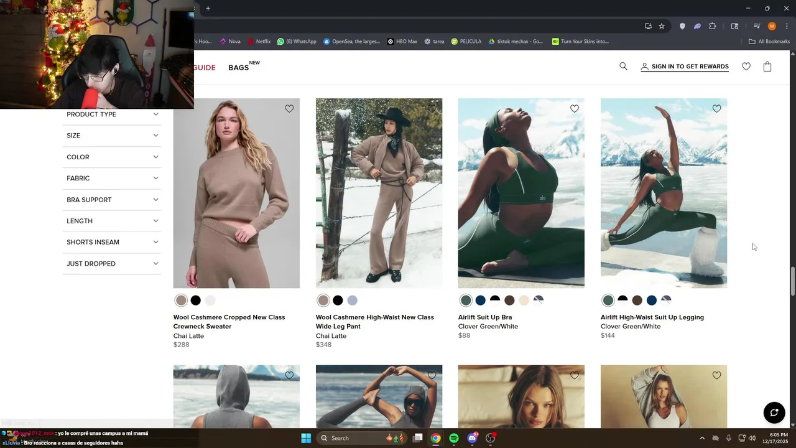Open the wishlist heart icon in header
The height and width of the screenshot is (448, 796).
[x=746, y=67]
